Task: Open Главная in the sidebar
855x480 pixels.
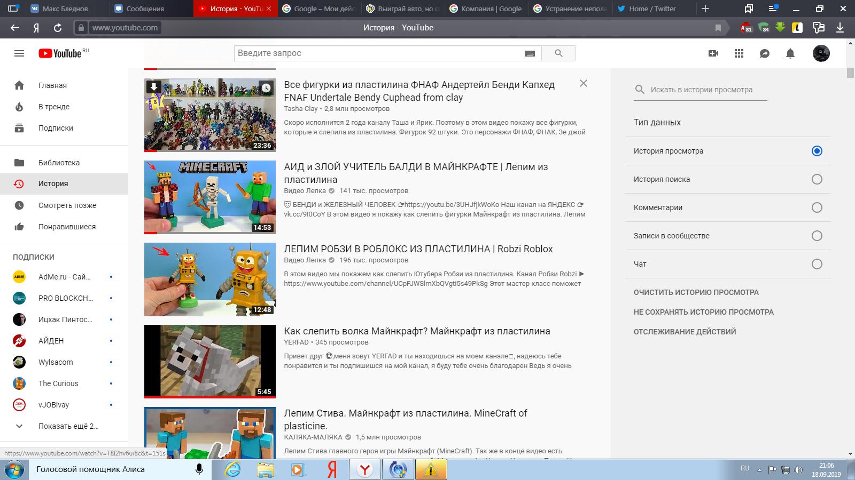Action: point(64,85)
